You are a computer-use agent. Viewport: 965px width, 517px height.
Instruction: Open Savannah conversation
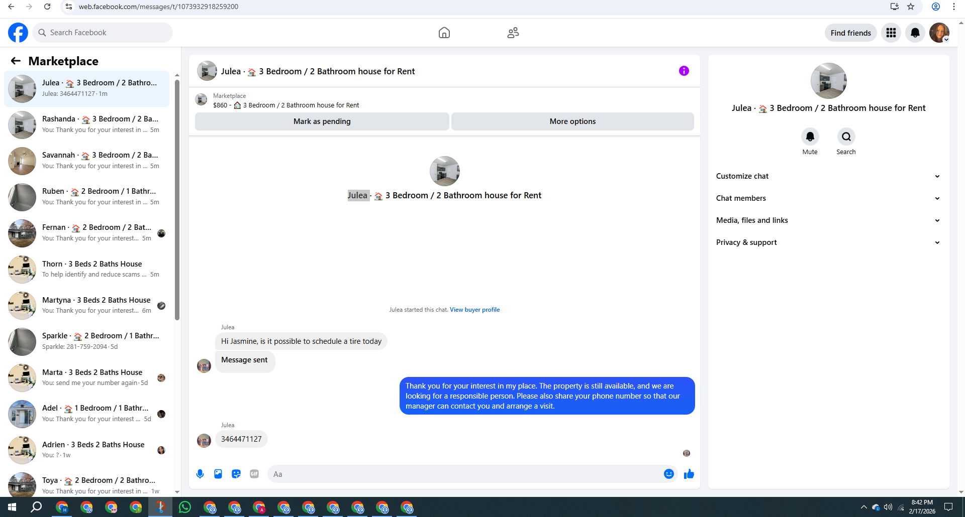click(x=87, y=161)
